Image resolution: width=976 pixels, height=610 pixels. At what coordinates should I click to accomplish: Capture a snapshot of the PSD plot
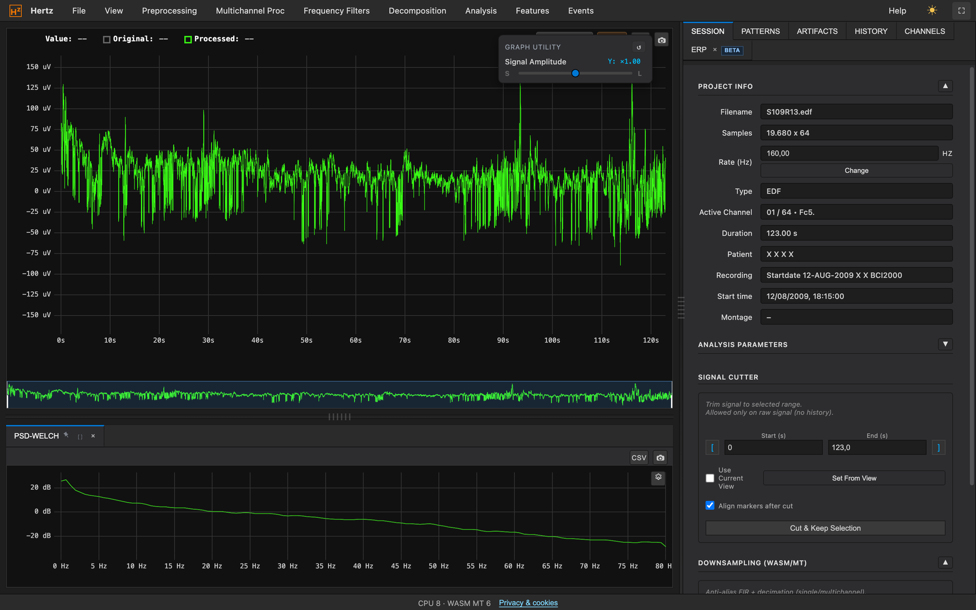pyautogui.click(x=660, y=458)
